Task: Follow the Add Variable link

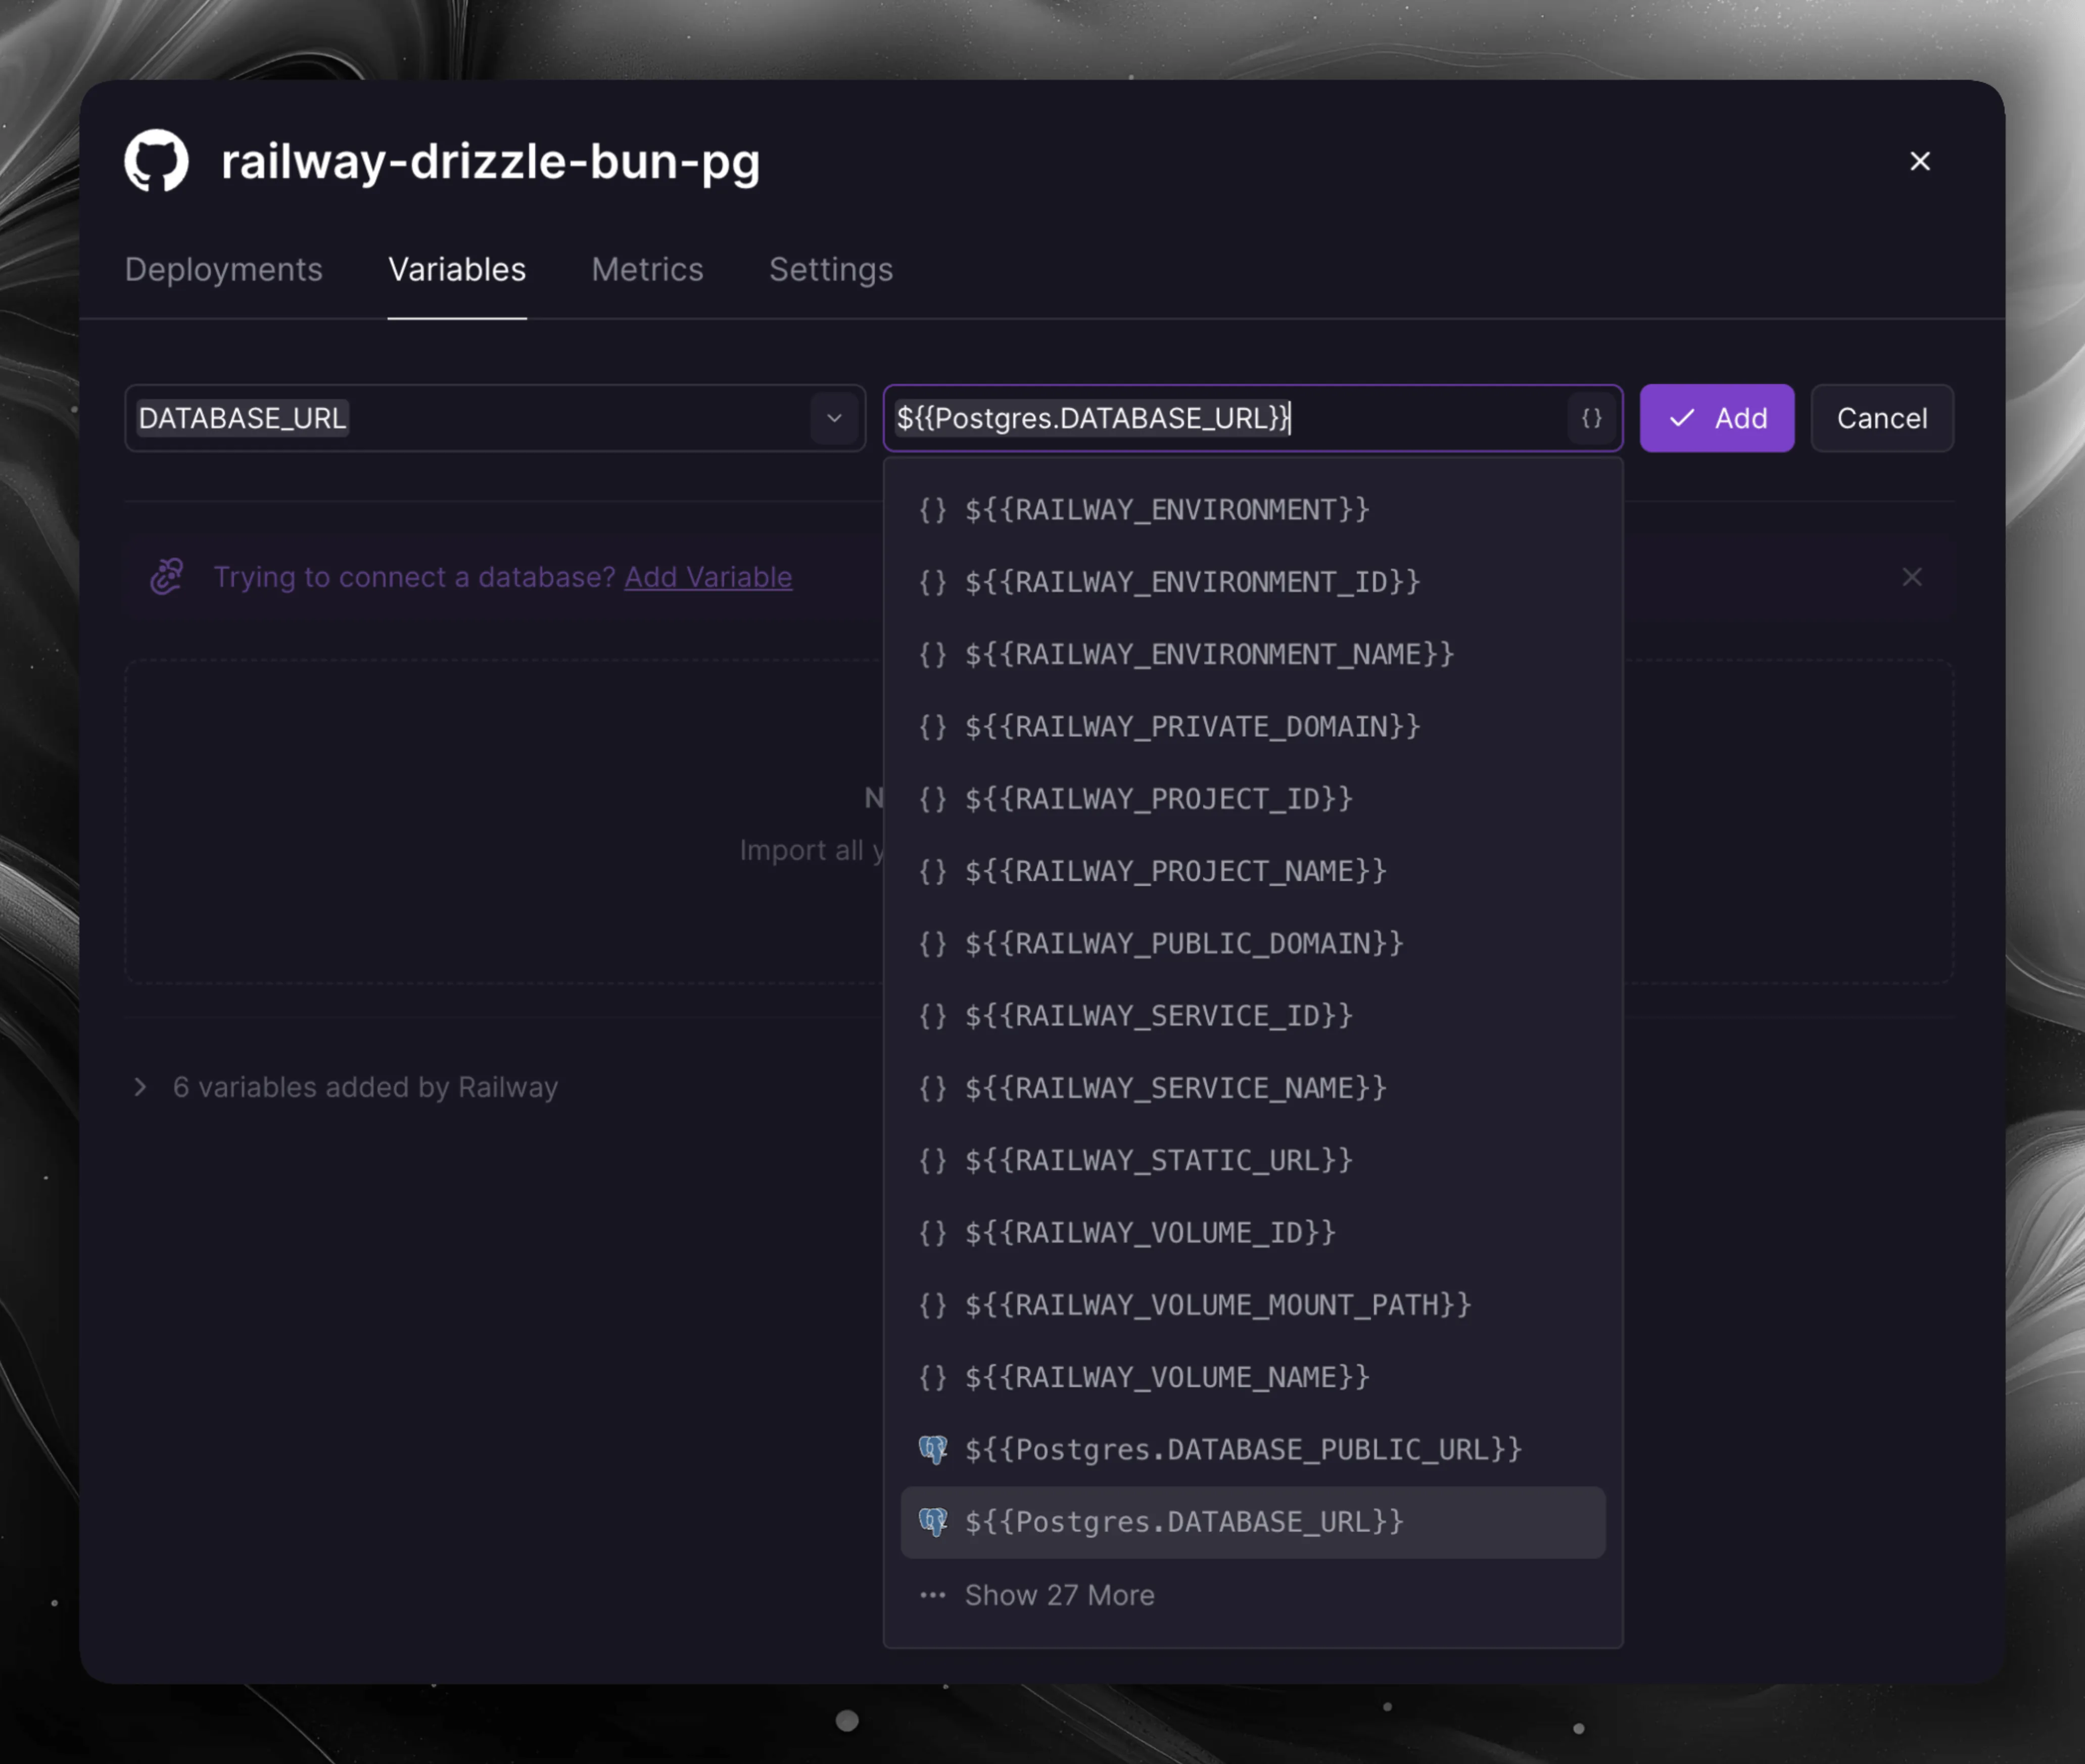Action: pos(707,577)
